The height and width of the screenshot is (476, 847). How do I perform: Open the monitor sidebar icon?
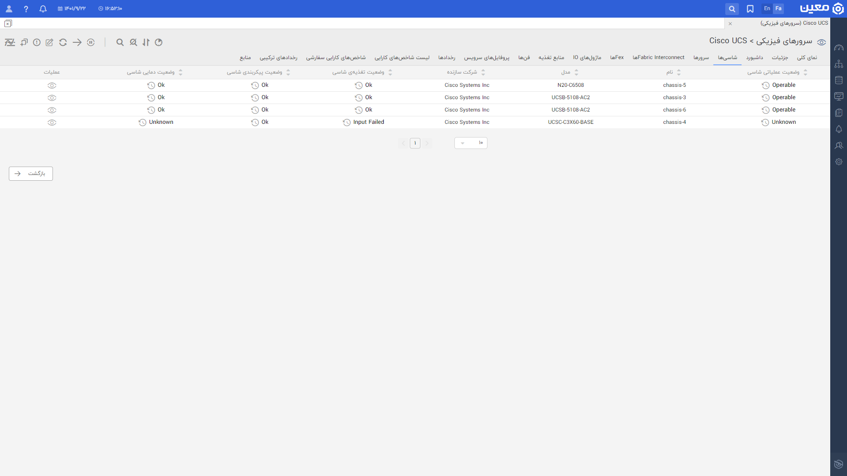(839, 97)
